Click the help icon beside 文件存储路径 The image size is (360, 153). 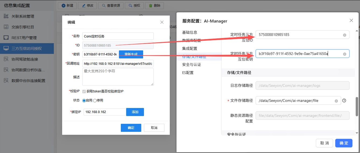point(344,101)
